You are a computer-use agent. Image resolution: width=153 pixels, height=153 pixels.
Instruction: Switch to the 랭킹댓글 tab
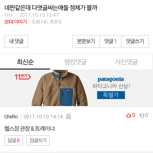76,62
